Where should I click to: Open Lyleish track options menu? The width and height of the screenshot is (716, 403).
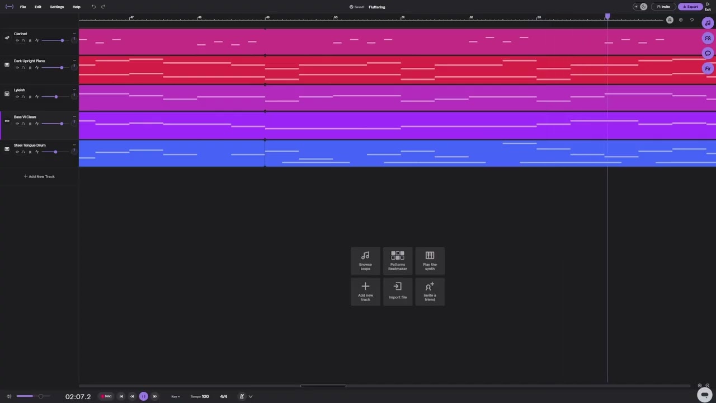coord(74,90)
